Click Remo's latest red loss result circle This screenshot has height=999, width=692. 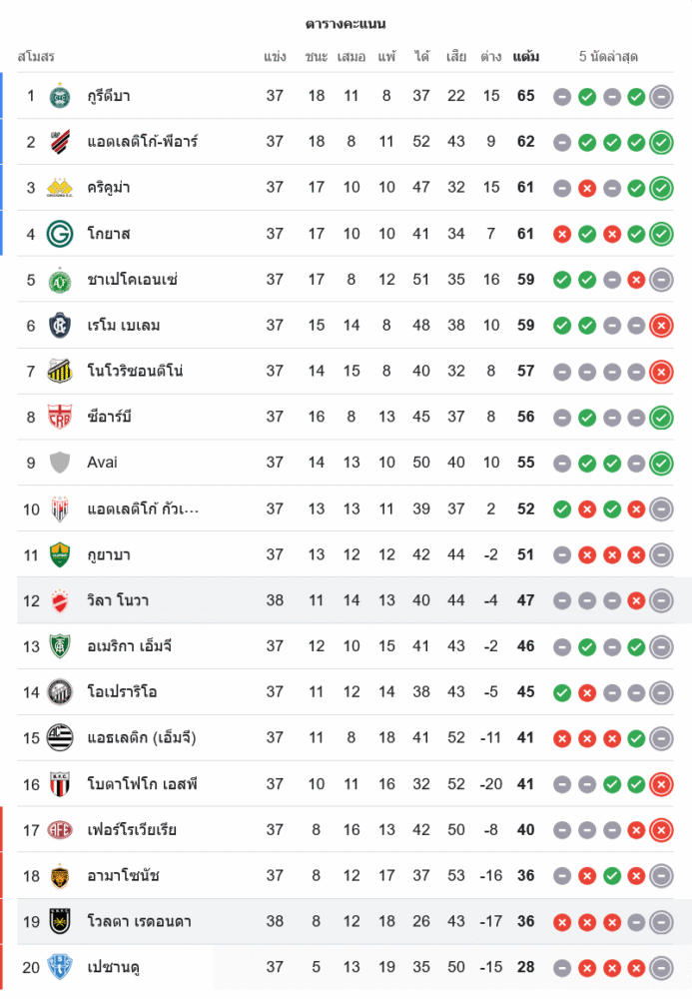tap(660, 326)
